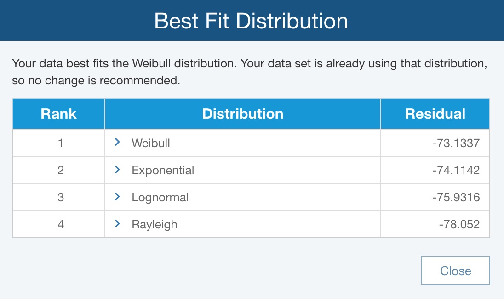Select the Rayleigh distribution name
The width and height of the screenshot is (504, 299).
click(x=154, y=225)
